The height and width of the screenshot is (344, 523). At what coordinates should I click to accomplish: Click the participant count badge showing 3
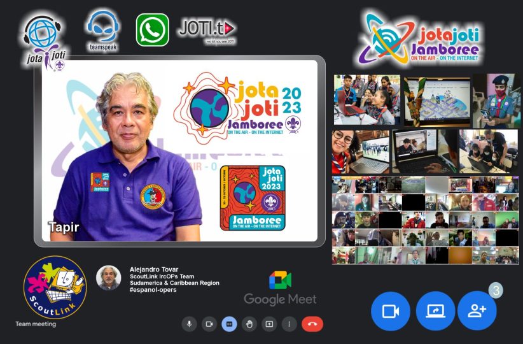point(496,290)
